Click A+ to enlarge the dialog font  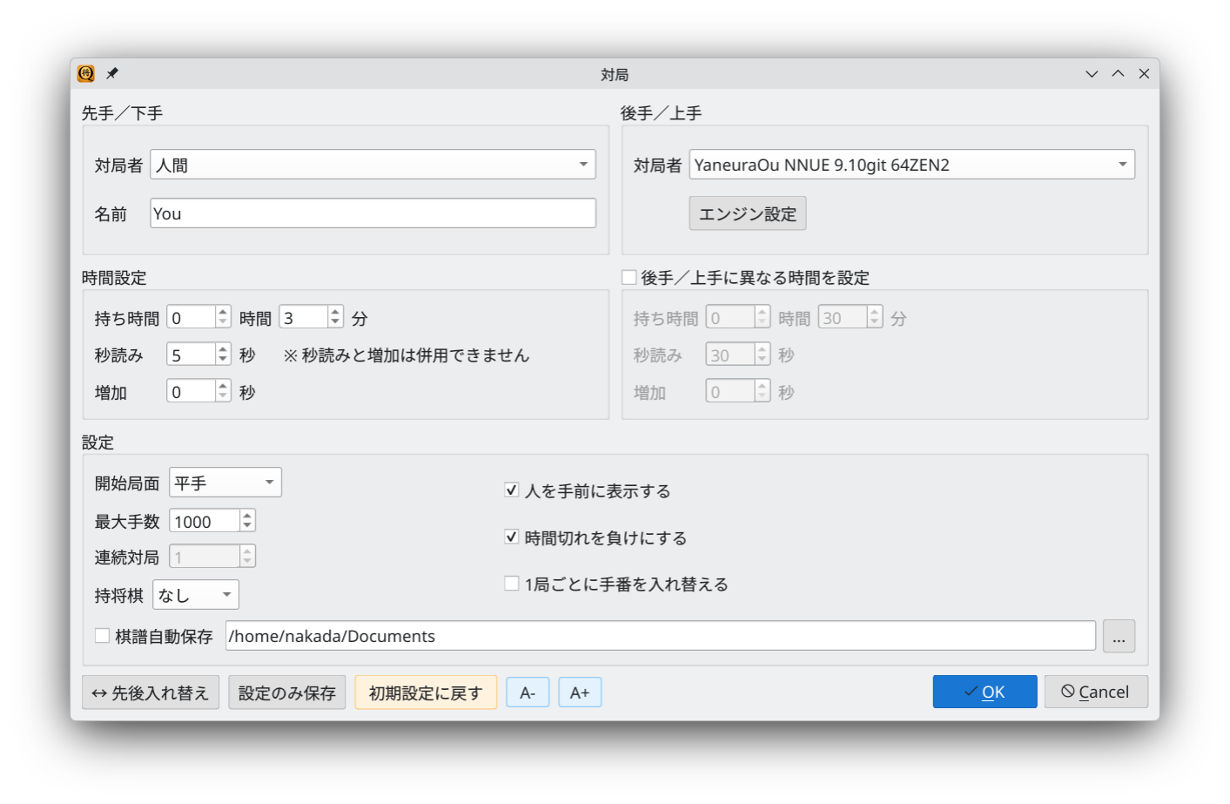580,692
